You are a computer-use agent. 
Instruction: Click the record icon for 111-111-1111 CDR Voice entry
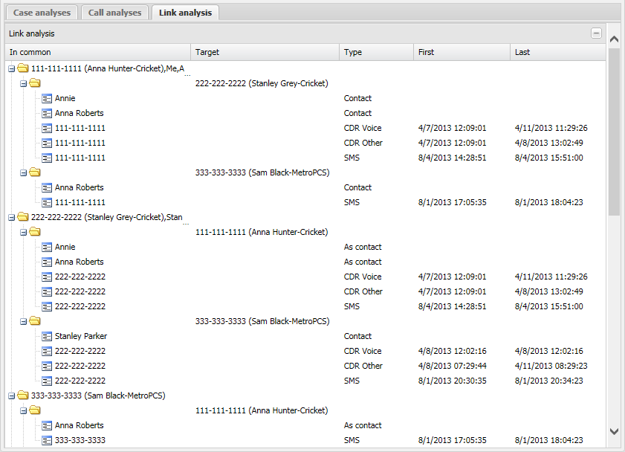tap(47, 128)
